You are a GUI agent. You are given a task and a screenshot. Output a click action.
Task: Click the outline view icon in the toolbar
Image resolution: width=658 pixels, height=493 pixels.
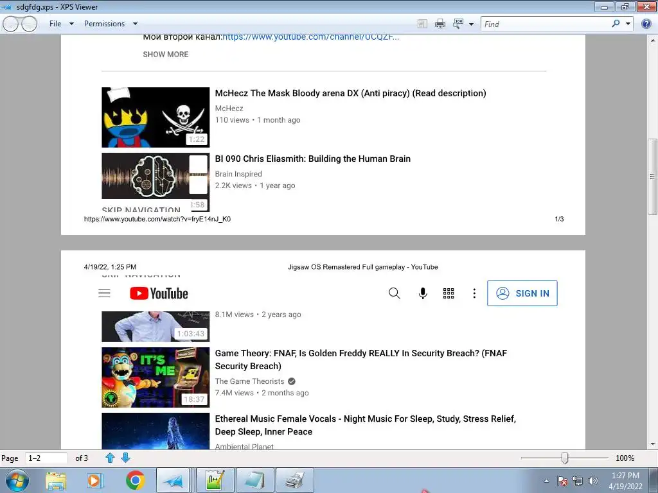point(422,24)
